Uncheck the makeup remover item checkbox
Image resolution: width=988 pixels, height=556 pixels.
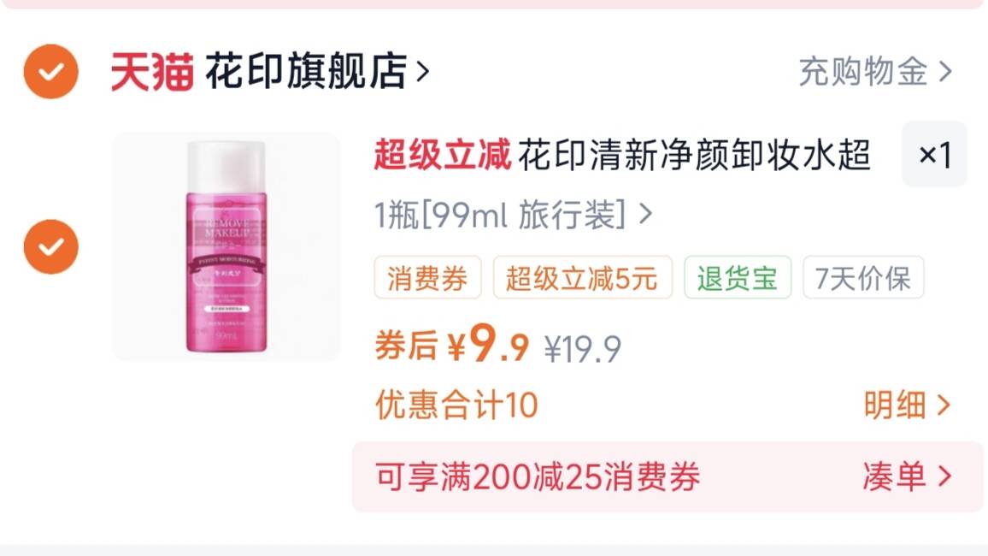[51, 246]
